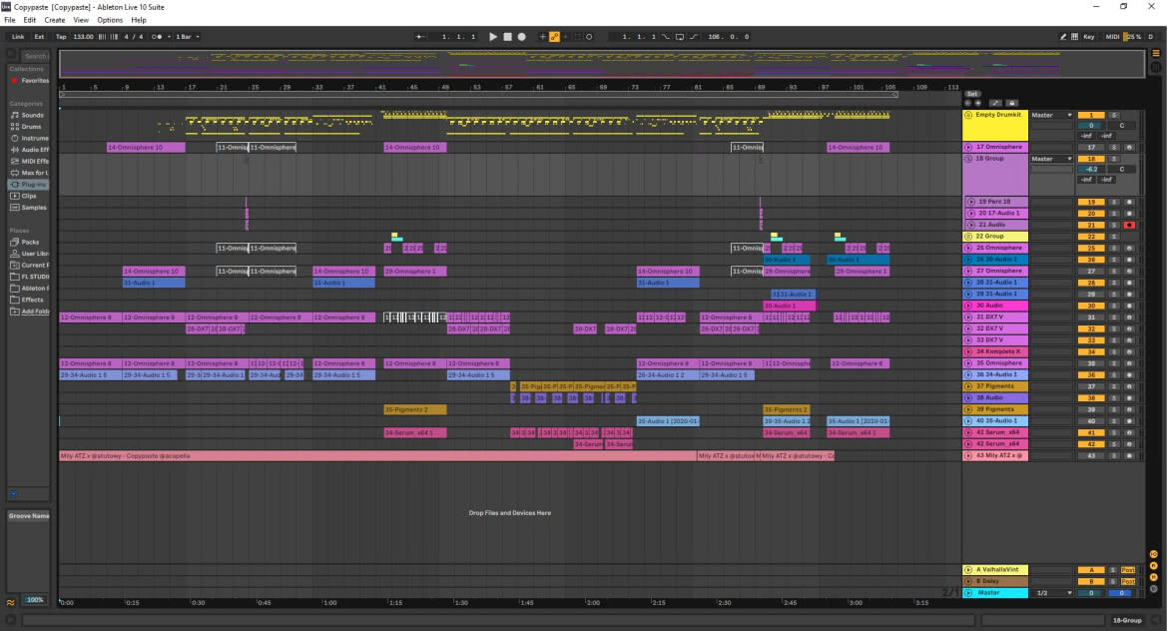Viewport: 1168px width, 631px height.
Task: Toggle the highlighted Automation Arm button
Action: tap(554, 37)
